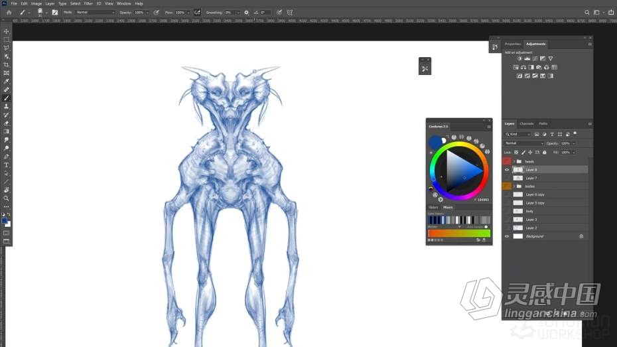Select the Rectangular Marquee tool
The width and height of the screenshot is (617, 347).
tap(6, 39)
